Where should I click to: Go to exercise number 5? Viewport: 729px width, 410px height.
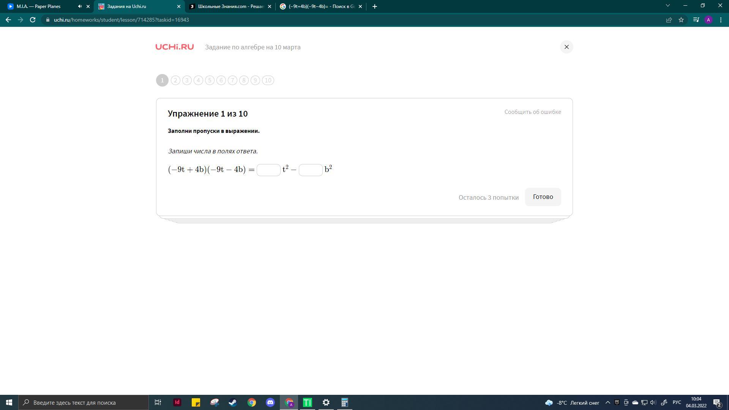tap(210, 80)
